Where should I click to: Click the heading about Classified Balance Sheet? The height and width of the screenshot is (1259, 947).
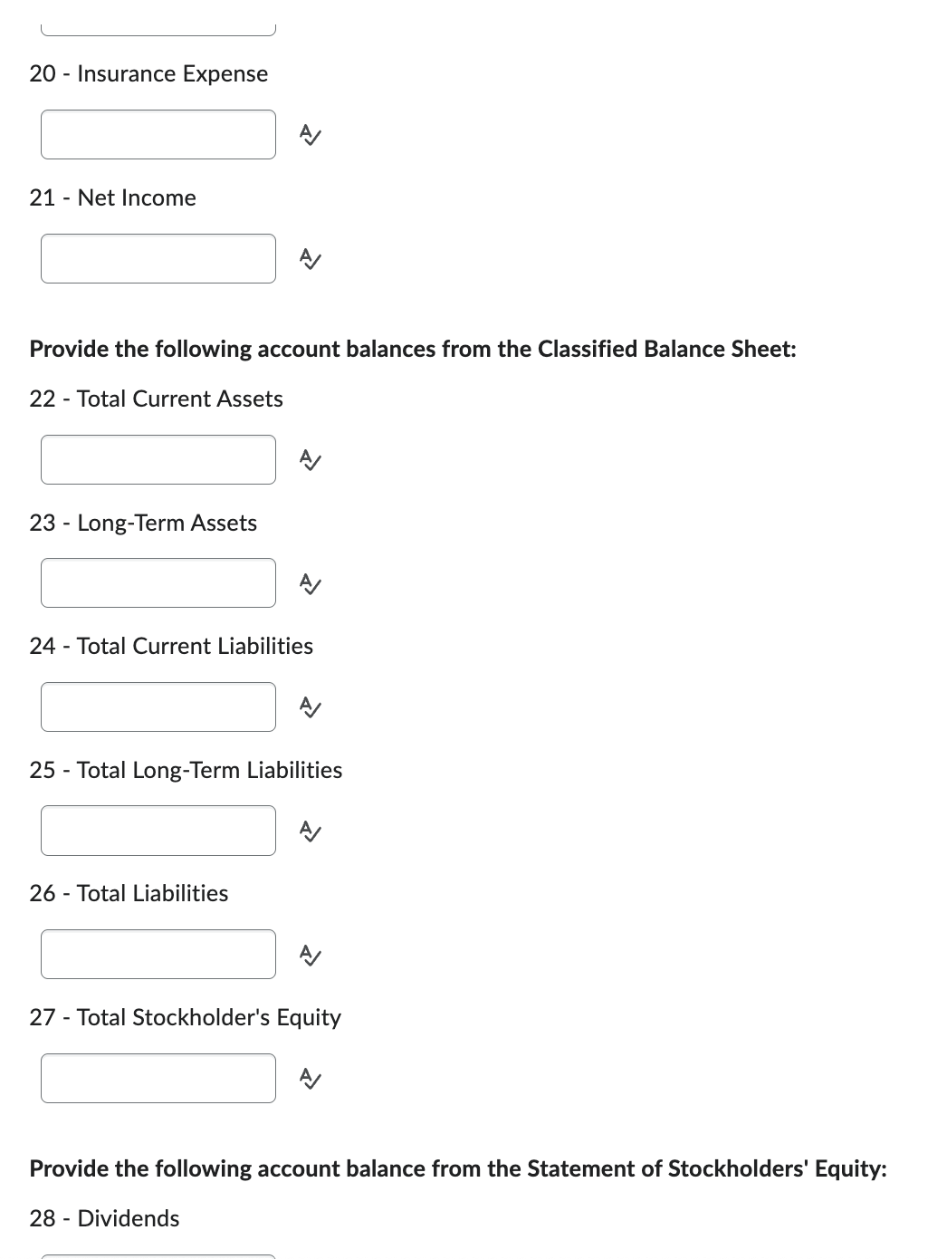[x=413, y=349]
